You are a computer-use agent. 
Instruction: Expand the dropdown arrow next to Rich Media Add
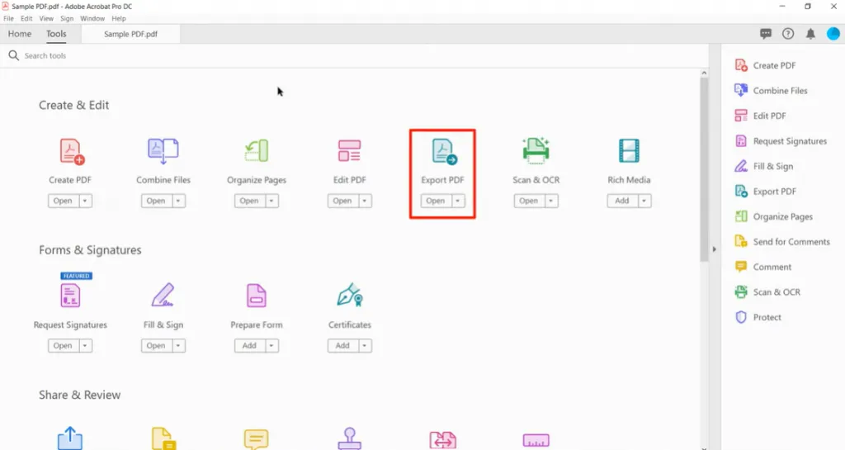(x=644, y=201)
